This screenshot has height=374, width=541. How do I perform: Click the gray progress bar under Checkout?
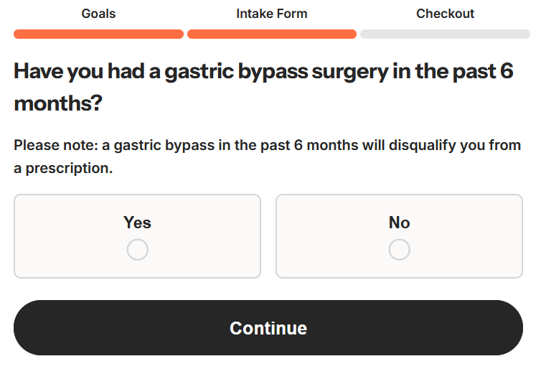445,34
